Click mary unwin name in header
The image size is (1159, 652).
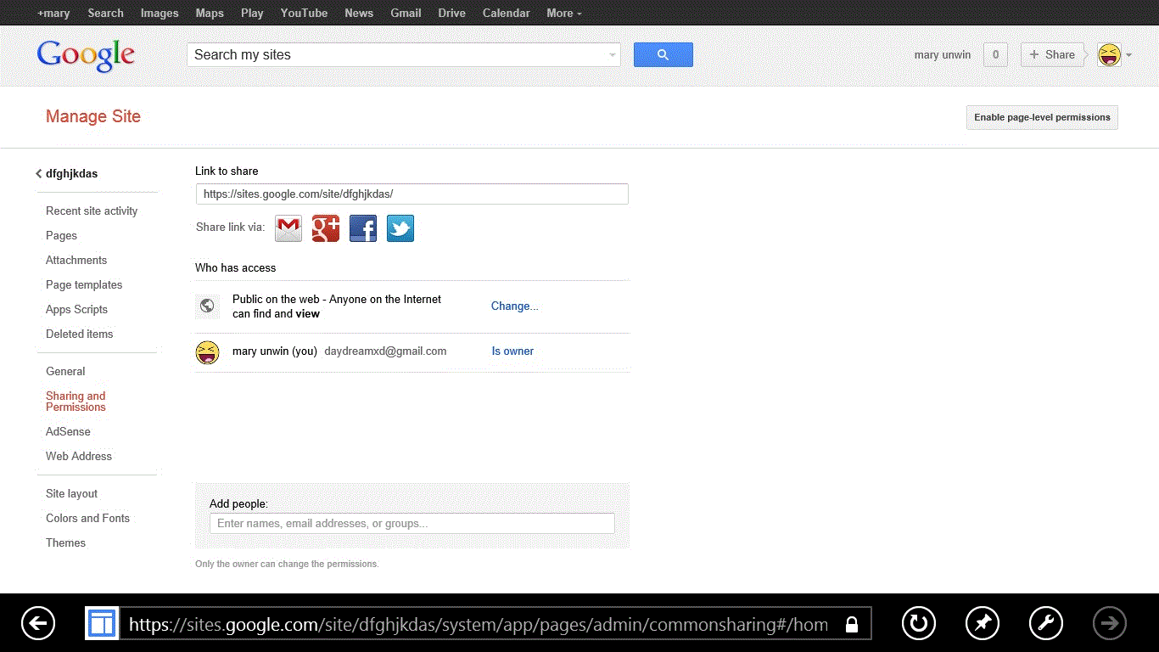(x=942, y=54)
